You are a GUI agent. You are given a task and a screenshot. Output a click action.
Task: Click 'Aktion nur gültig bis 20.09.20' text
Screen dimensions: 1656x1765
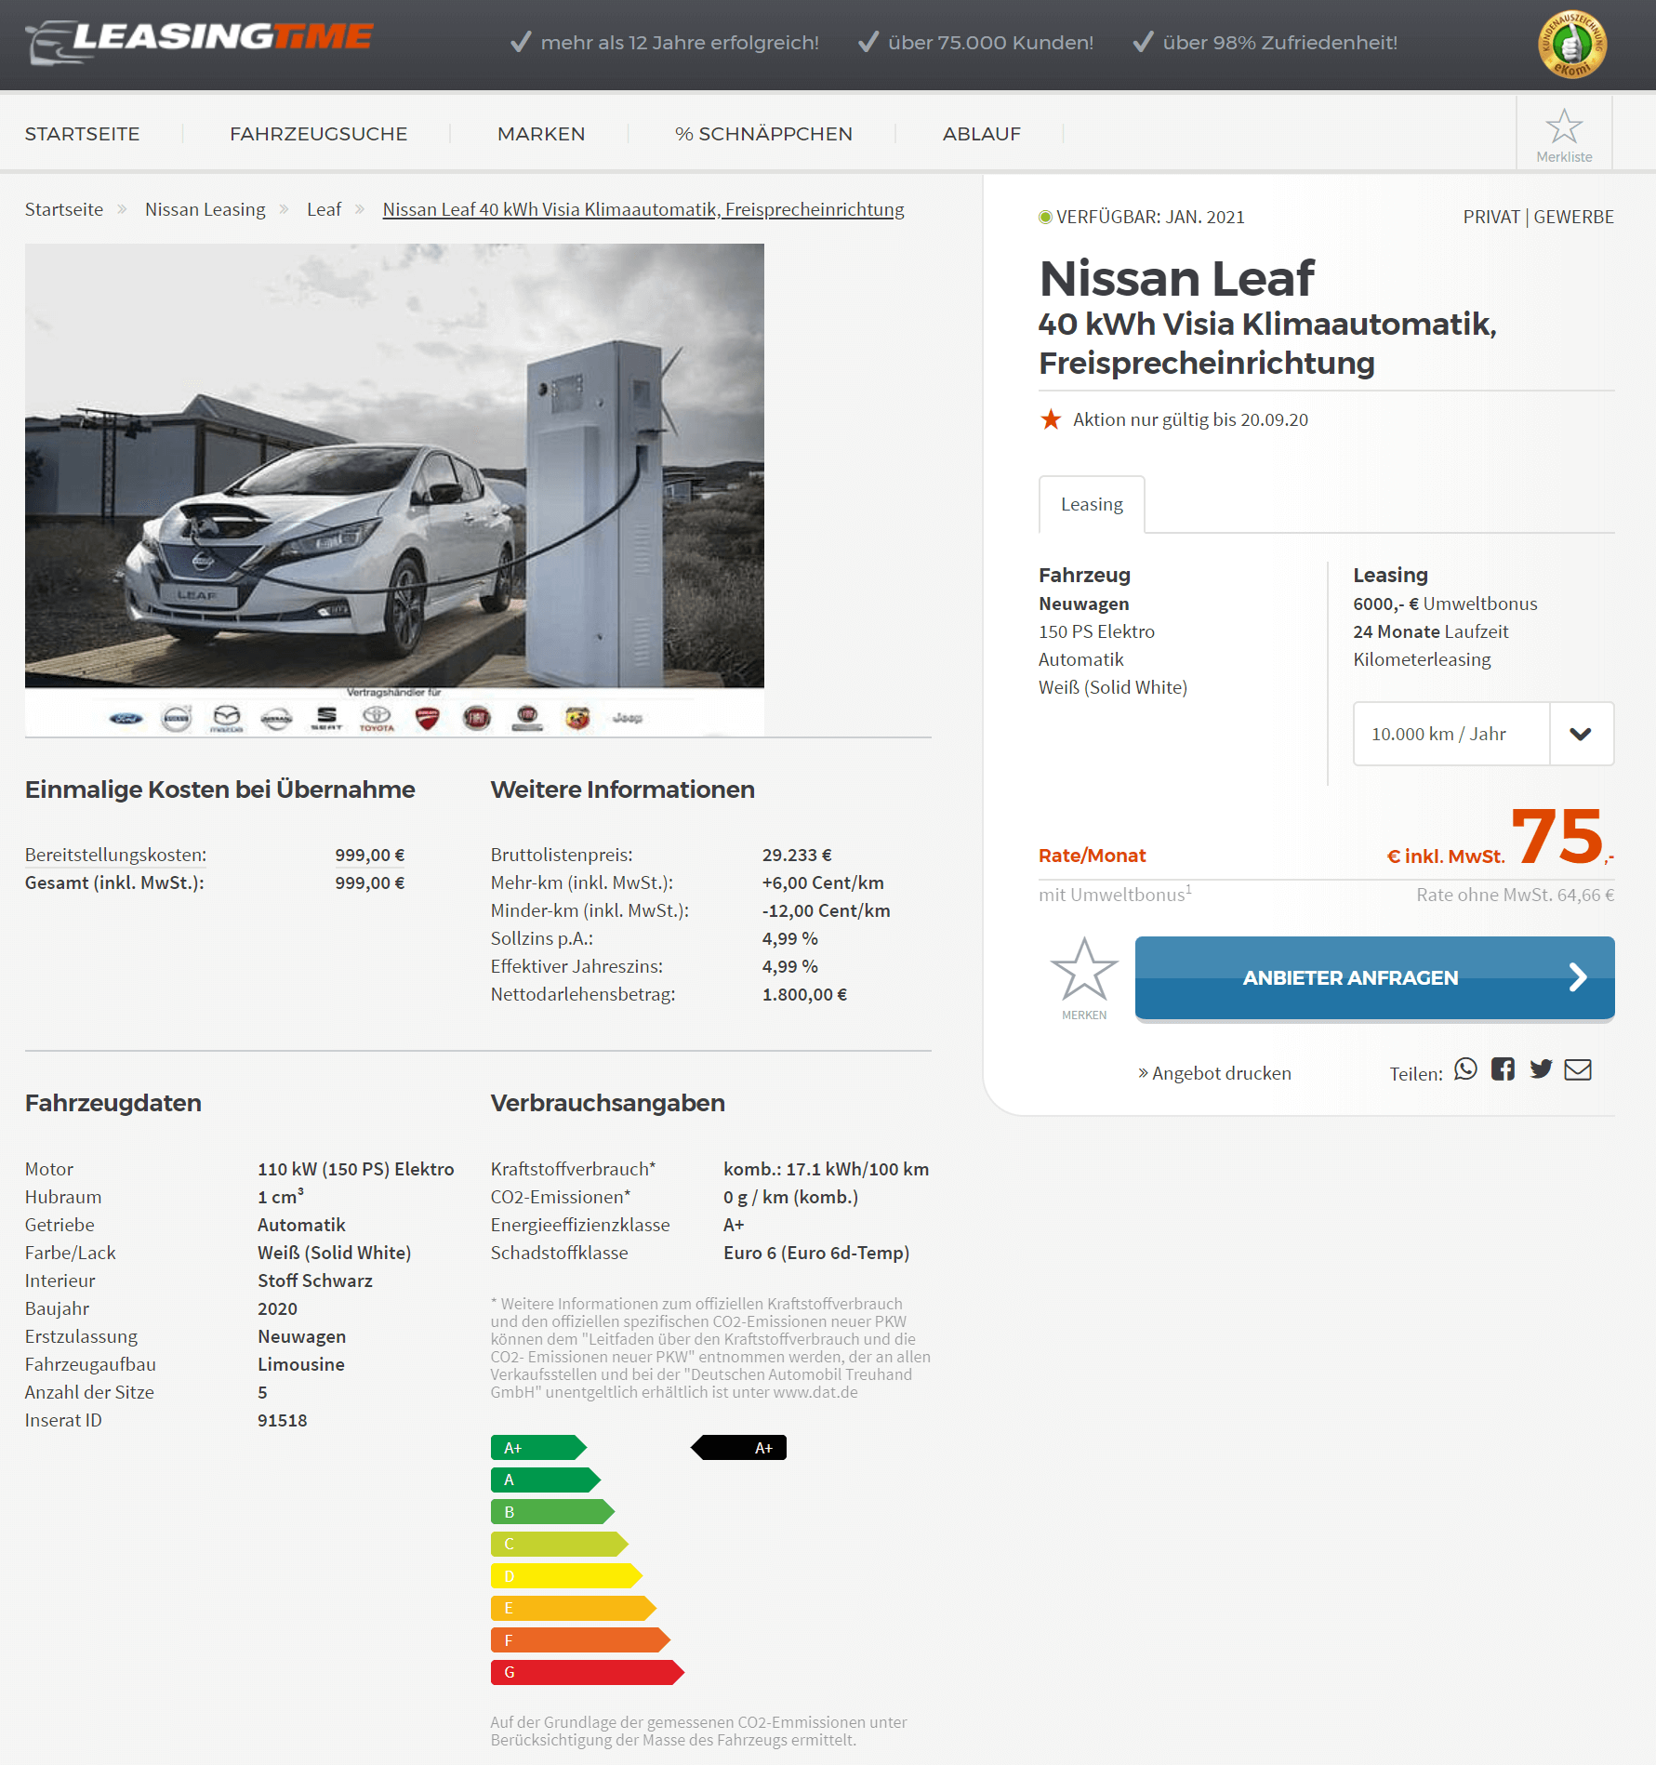coord(1190,419)
